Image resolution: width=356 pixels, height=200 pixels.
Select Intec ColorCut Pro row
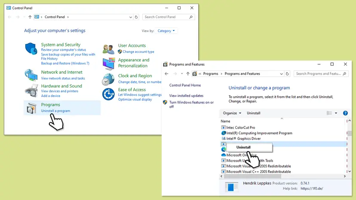pos(282,127)
